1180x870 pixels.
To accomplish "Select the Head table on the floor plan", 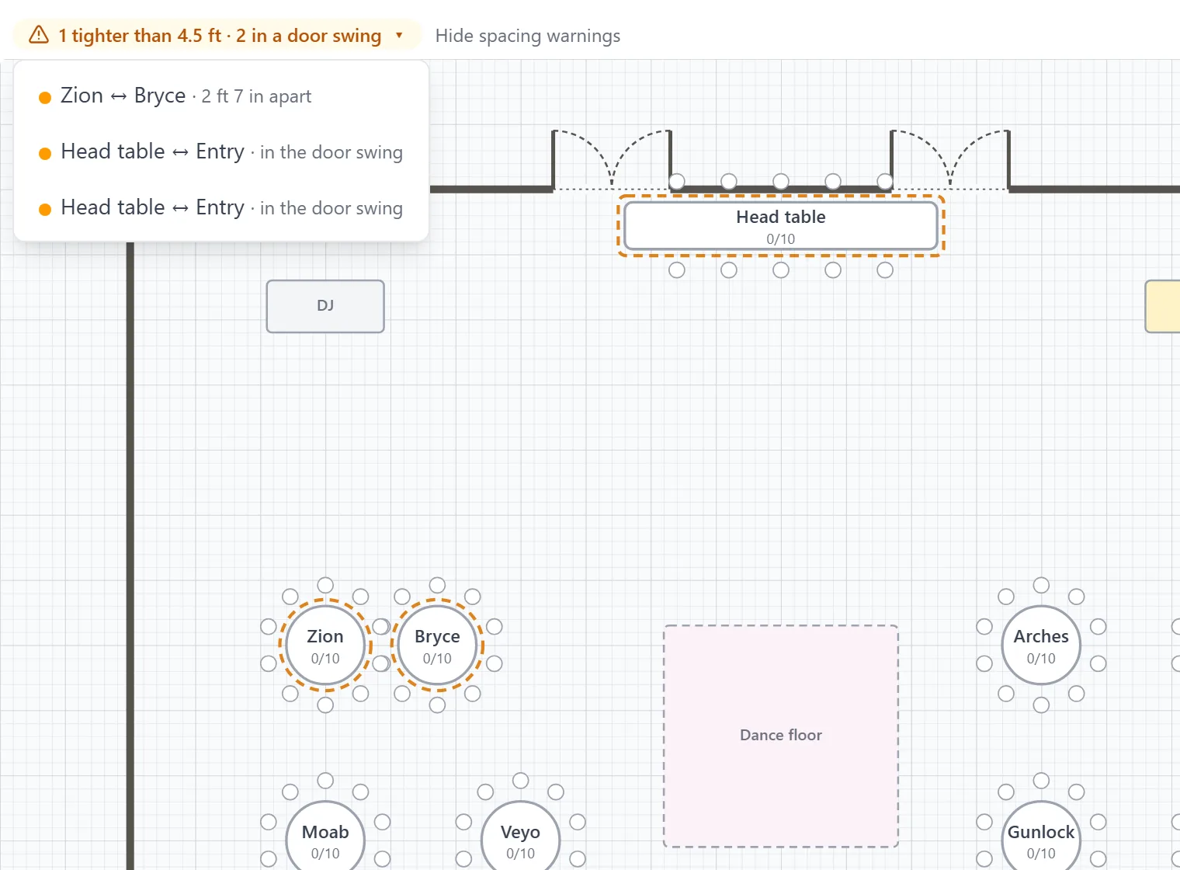I will click(781, 226).
